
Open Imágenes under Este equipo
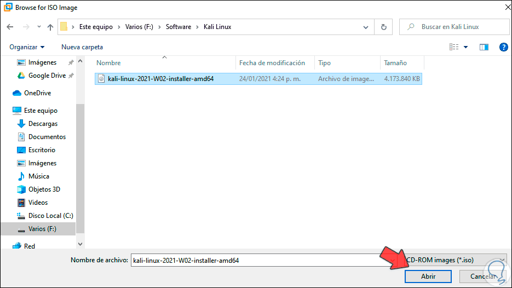tap(42, 163)
